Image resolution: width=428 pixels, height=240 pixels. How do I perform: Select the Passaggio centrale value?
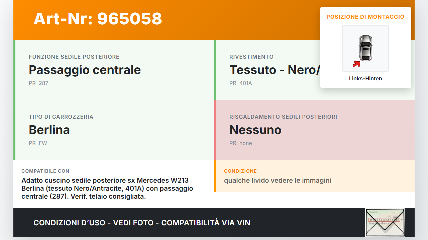tap(85, 70)
